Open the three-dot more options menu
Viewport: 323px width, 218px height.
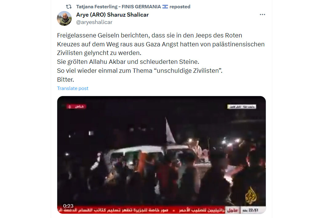tap(262, 15)
